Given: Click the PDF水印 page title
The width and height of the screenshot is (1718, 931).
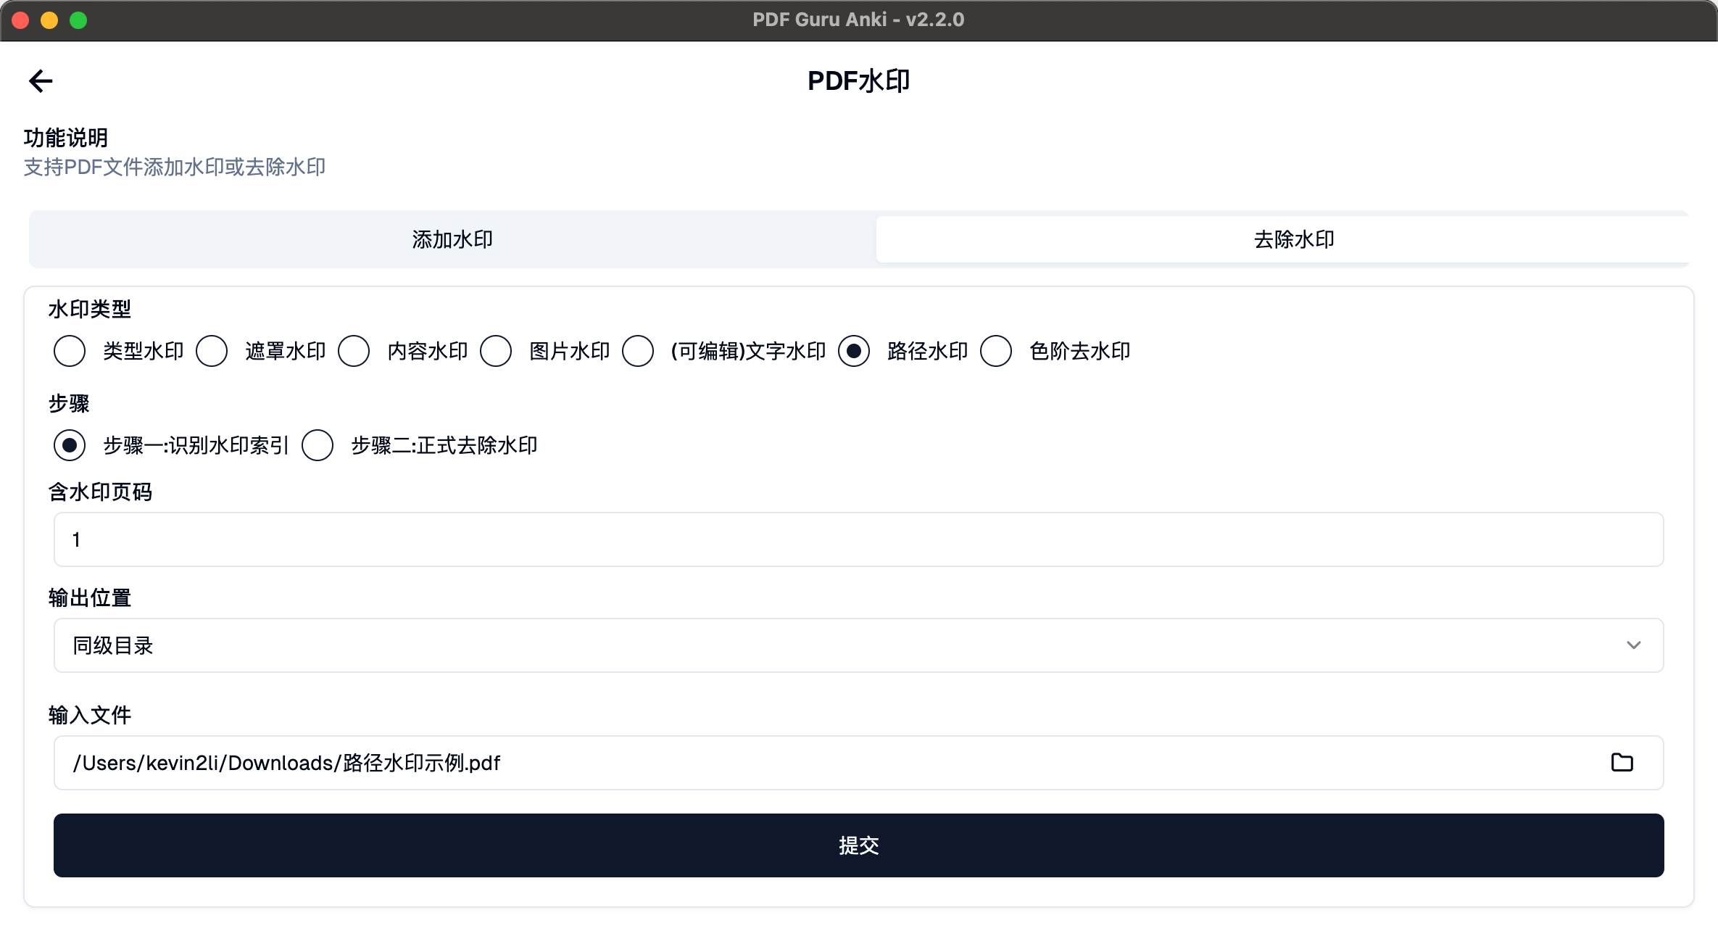Looking at the screenshot, I should coord(859,80).
